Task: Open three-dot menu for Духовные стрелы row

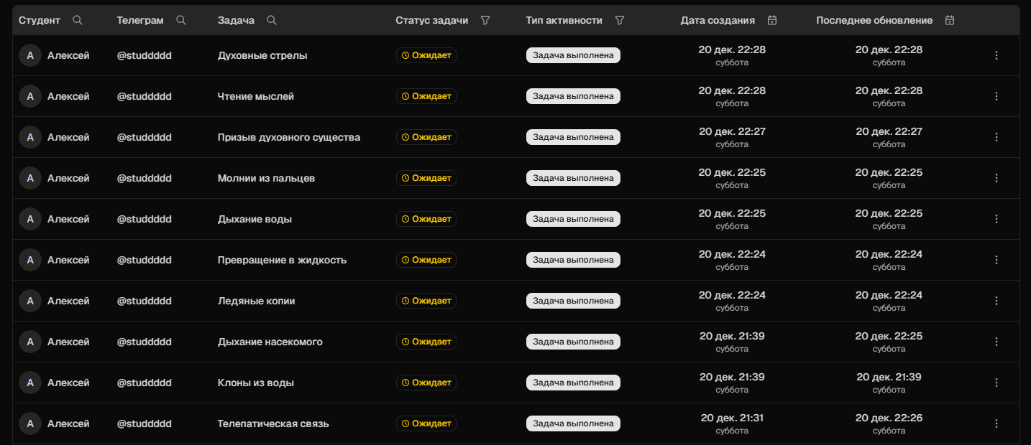Action: click(996, 55)
